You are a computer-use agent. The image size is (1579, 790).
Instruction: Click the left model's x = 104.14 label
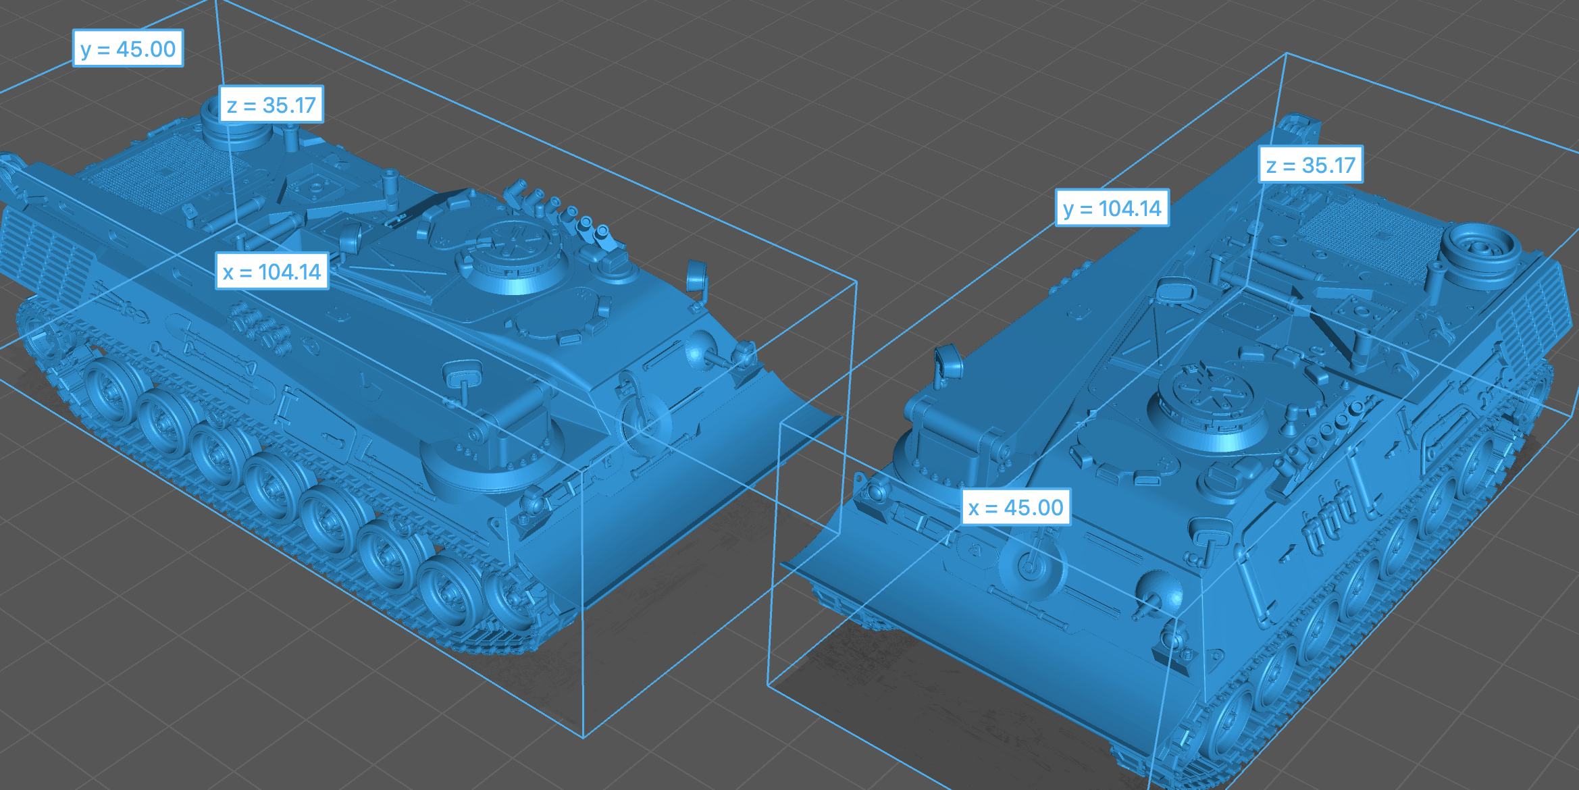tap(271, 271)
